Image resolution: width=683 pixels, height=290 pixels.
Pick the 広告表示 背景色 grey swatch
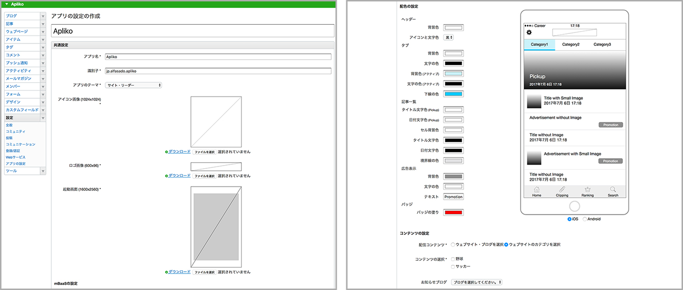point(453,176)
